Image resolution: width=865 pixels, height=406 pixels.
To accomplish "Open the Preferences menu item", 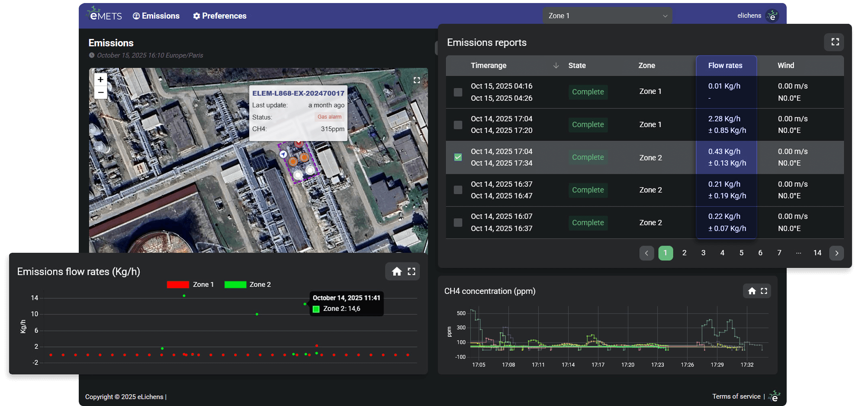I will 219,16.
